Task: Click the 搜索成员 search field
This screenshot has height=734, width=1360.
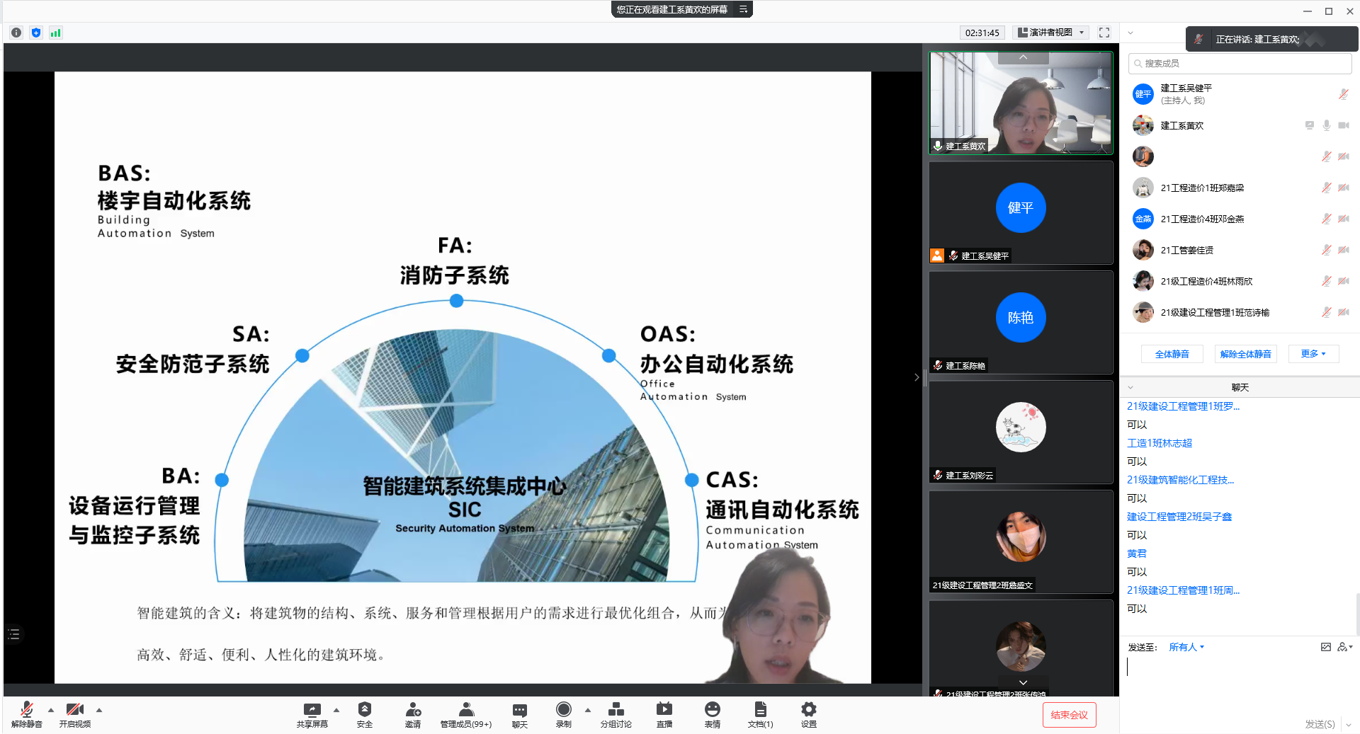Action: [x=1240, y=64]
